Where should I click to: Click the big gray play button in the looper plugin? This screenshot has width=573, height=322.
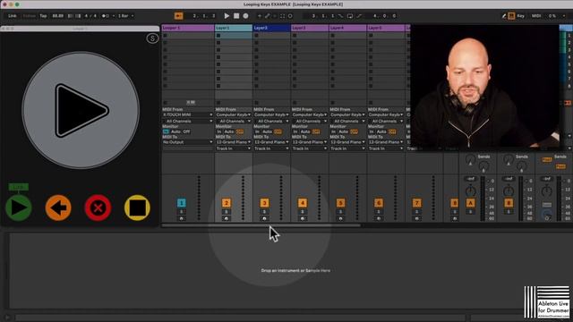click(x=81, y=110)
